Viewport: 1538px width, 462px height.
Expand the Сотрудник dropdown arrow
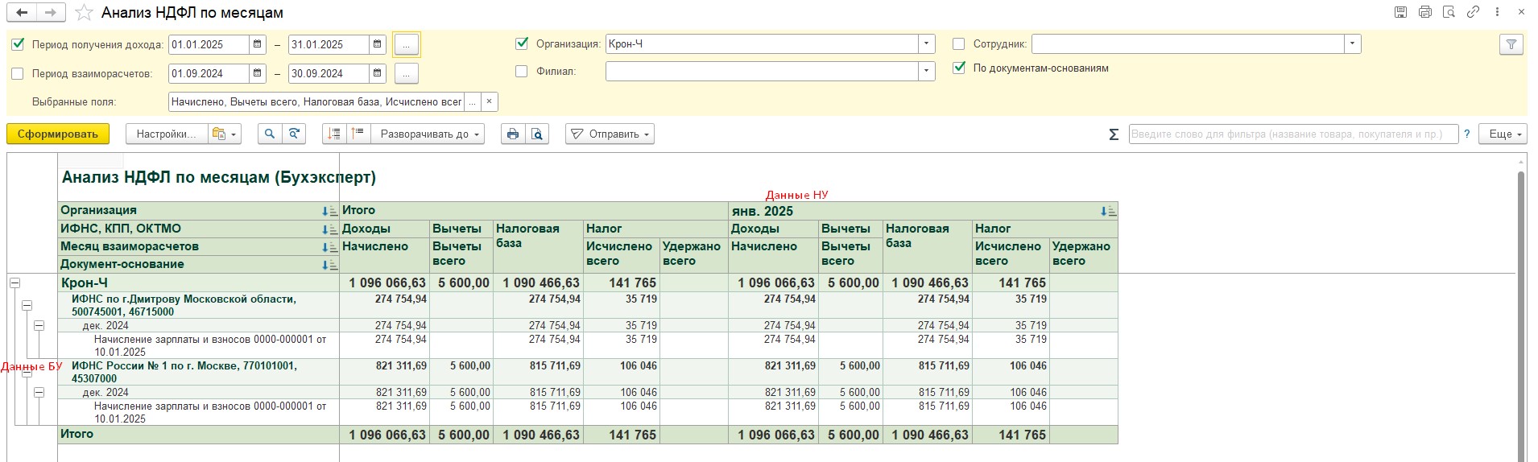point(1352,44)
